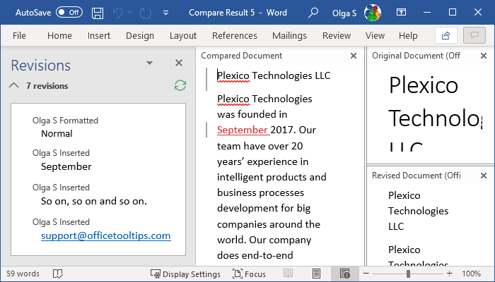Collapse the 7 revisions summary chevron
The image size is (495, 282).
[14, 85]
